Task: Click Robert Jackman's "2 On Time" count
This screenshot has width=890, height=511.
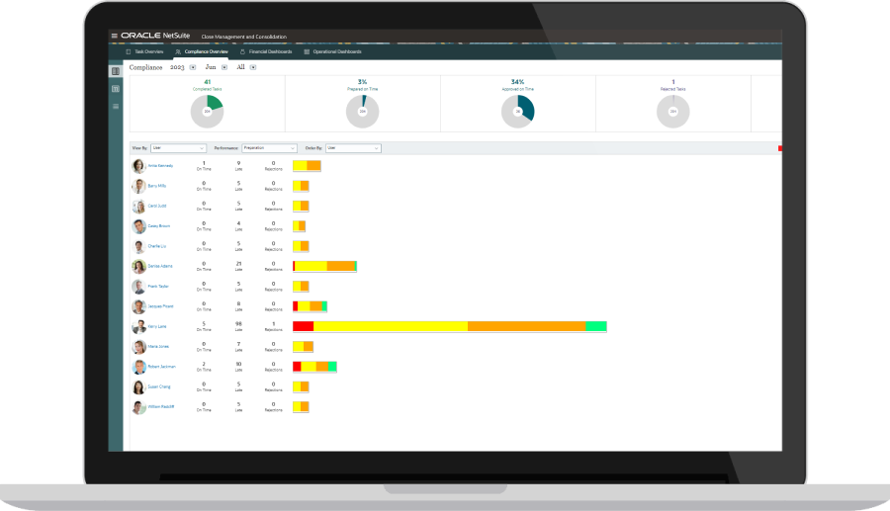Action: [204, 367]
